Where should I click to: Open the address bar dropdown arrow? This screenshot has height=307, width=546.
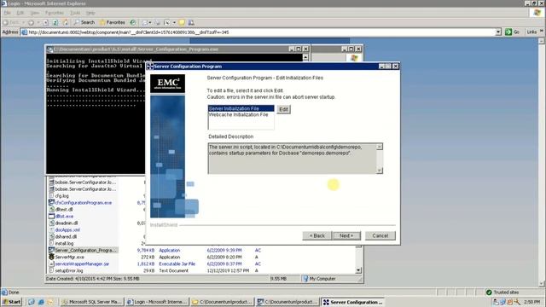click(x=498, y=32)
